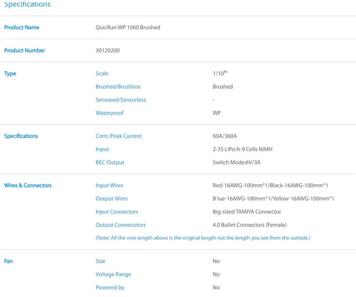The image size is (356, 297).
Task: Click the Brushed/Brushless attribute label
Action: [x=118, y=87]
